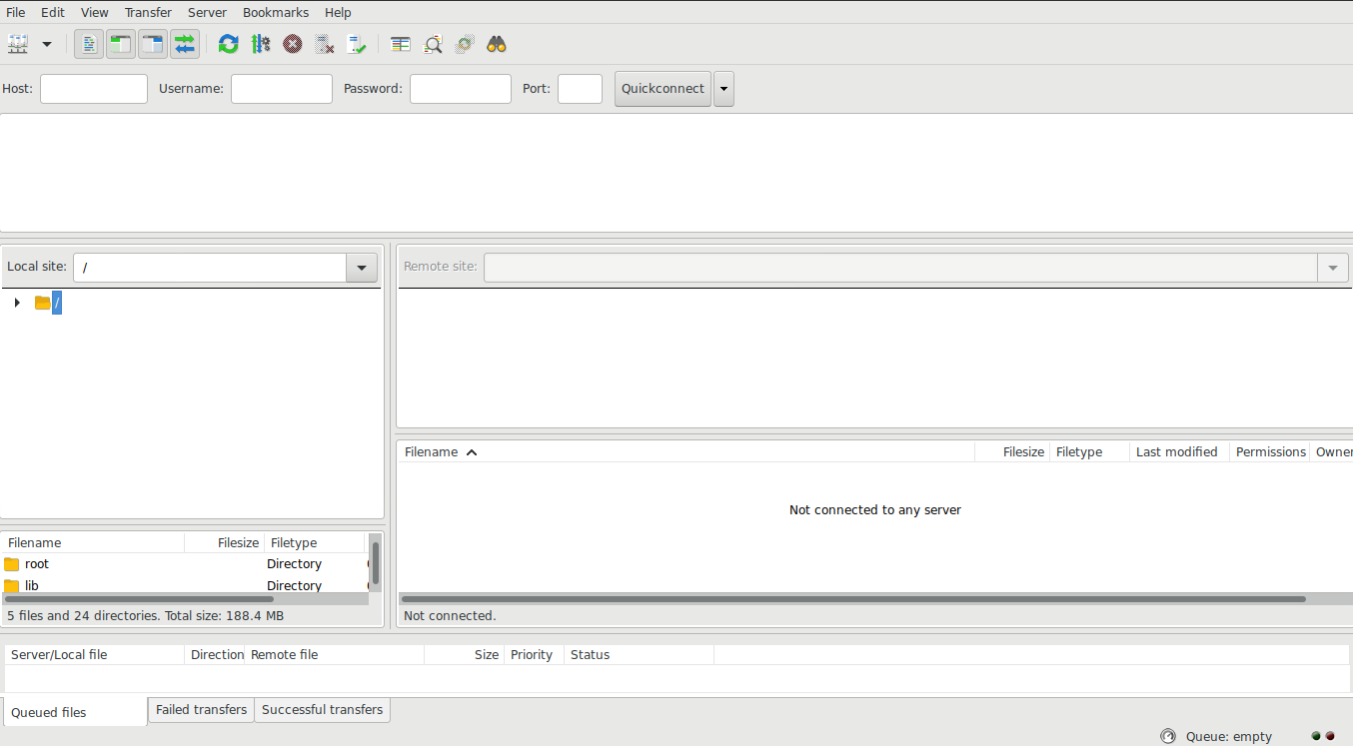Refresh the file and folder lists

tap(229, 44)
